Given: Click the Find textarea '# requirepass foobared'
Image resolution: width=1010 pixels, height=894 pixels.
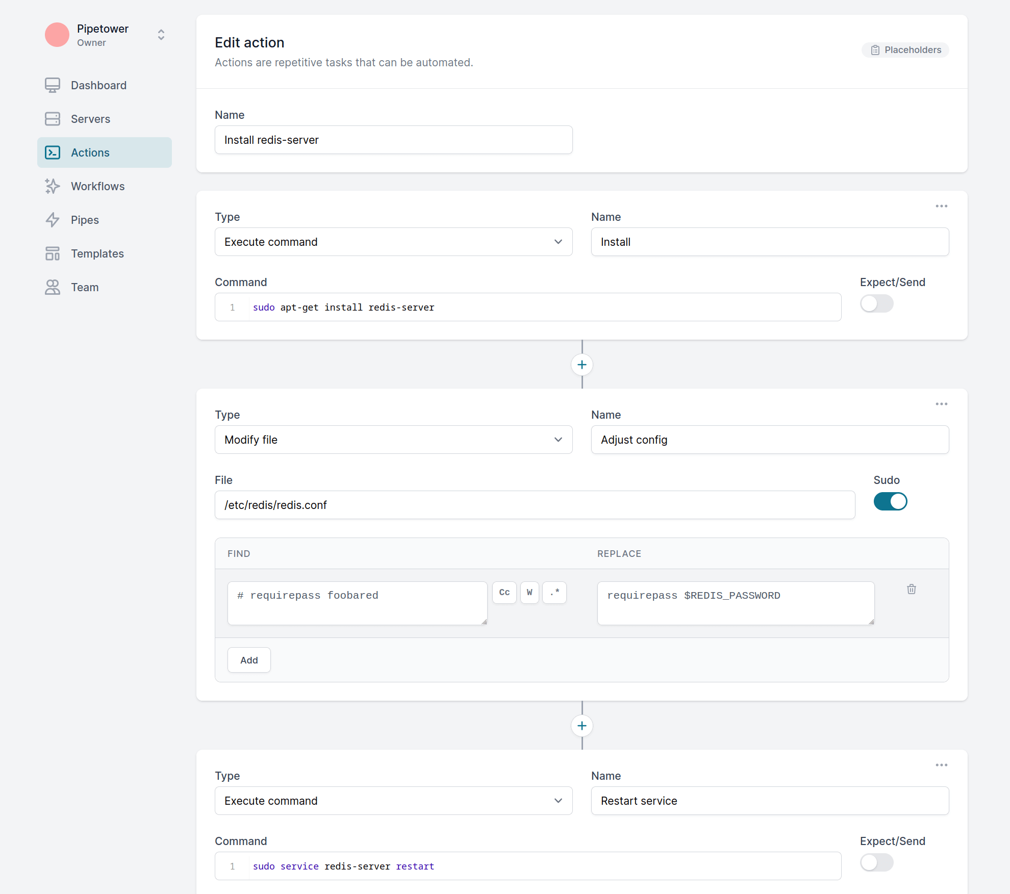Looking at the screenshot, I should point(358,603).
